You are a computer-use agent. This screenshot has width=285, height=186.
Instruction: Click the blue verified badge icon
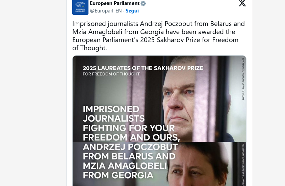pyautogui.click(x=144, y=3)
